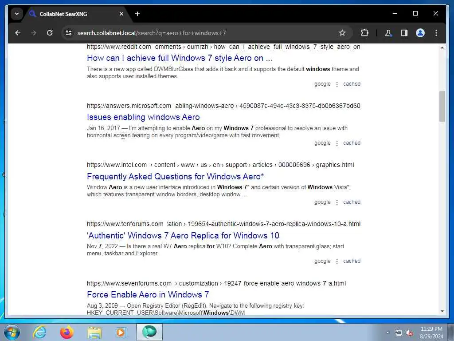Open 'Force Enable Aero in Windows 7' result

(x=148, y=295)
